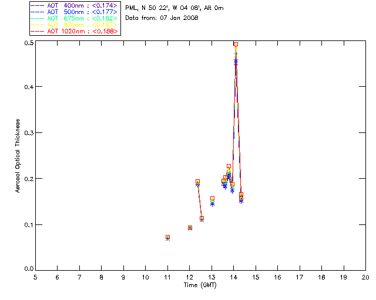Click the x-axis tick label "6"
The image size is (376, 300).
(x=58, y=278)
